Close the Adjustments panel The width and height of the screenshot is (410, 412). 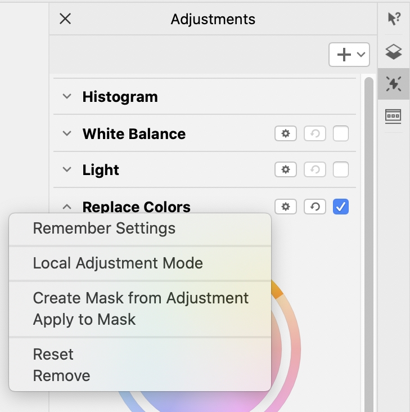65,19
